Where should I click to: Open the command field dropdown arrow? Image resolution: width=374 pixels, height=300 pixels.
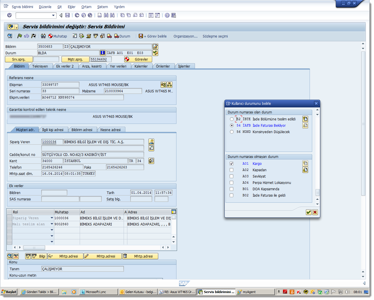53,15
